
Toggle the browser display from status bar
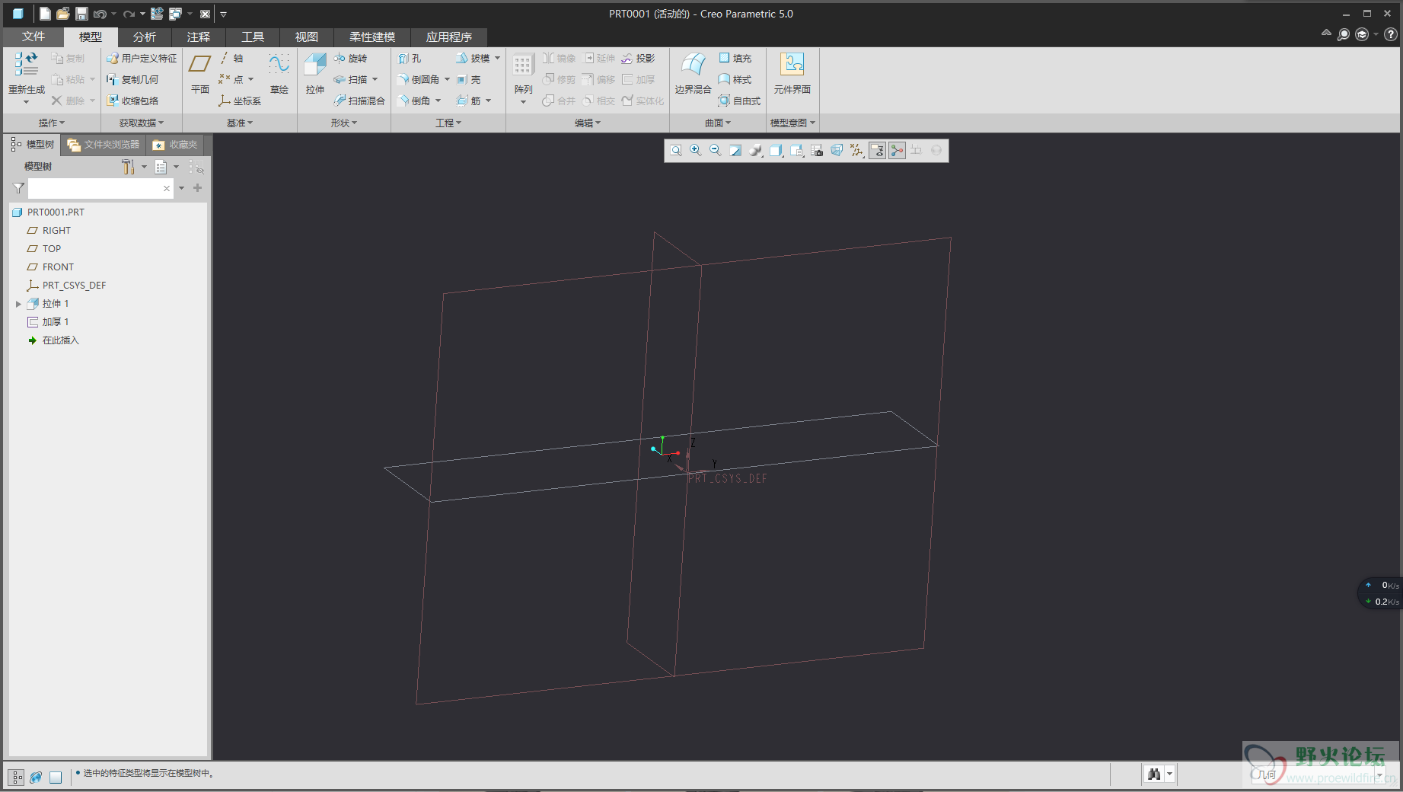click(x=36, y=778)
